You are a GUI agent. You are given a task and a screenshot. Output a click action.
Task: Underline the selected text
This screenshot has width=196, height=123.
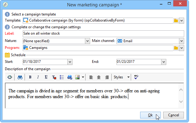tap(46, 77)
